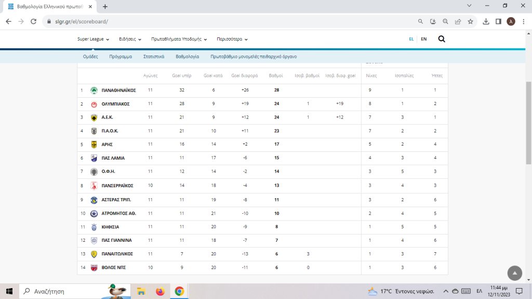This screenshot has width=532, height=299.
Task: Open a new browser tab
Action: click(105, 6)
